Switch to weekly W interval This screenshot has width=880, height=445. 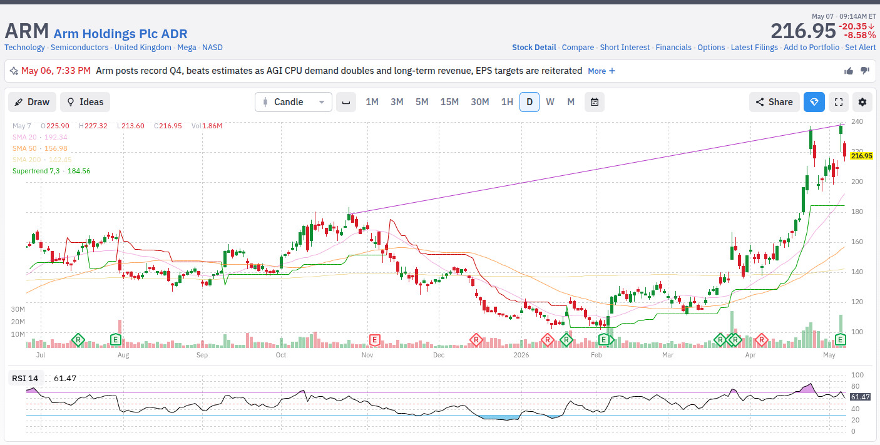point(550,102)
